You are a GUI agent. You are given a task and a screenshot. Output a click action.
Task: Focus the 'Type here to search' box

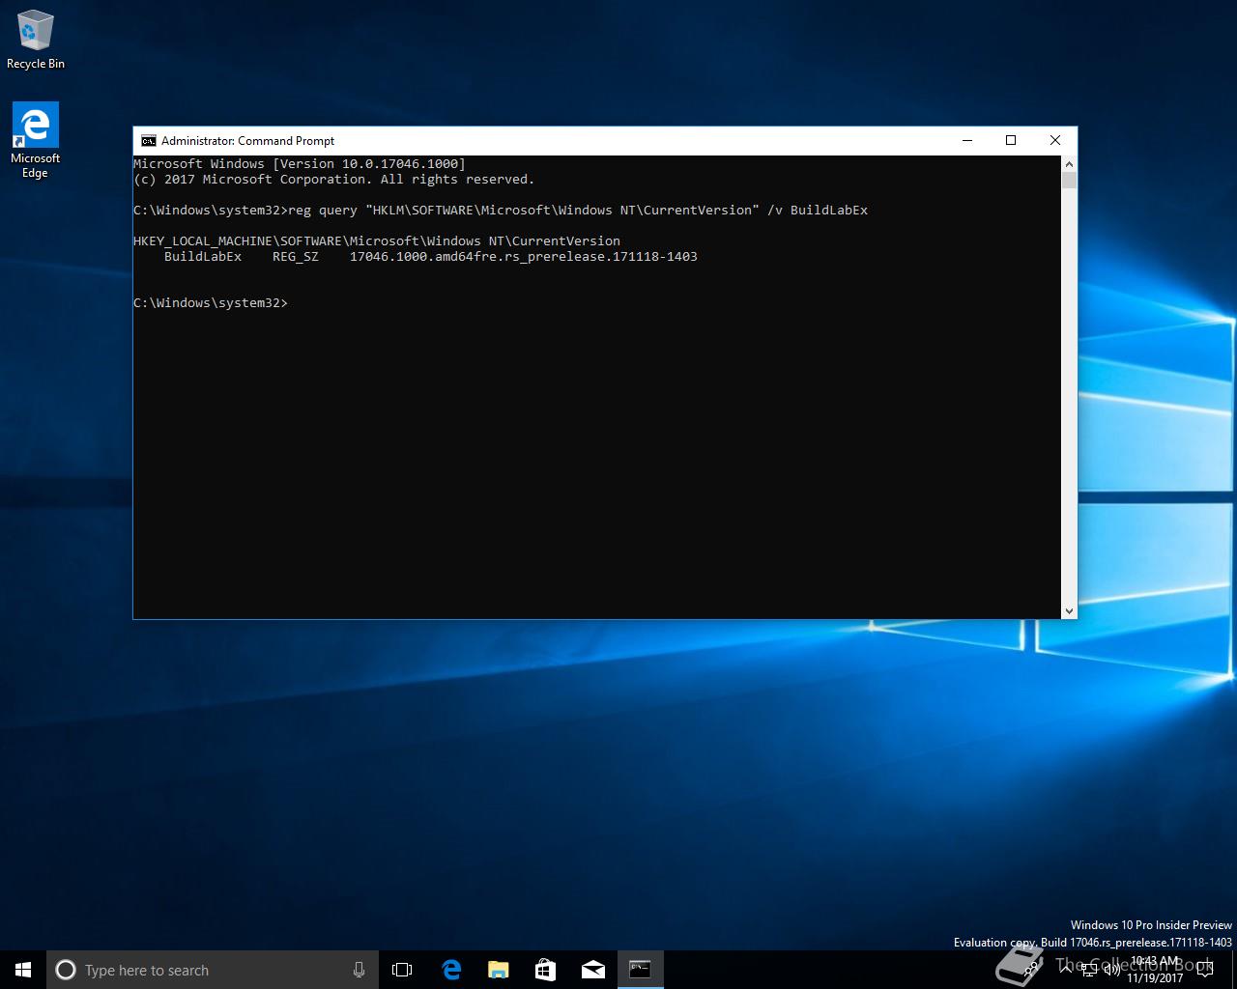click(213, 970)
